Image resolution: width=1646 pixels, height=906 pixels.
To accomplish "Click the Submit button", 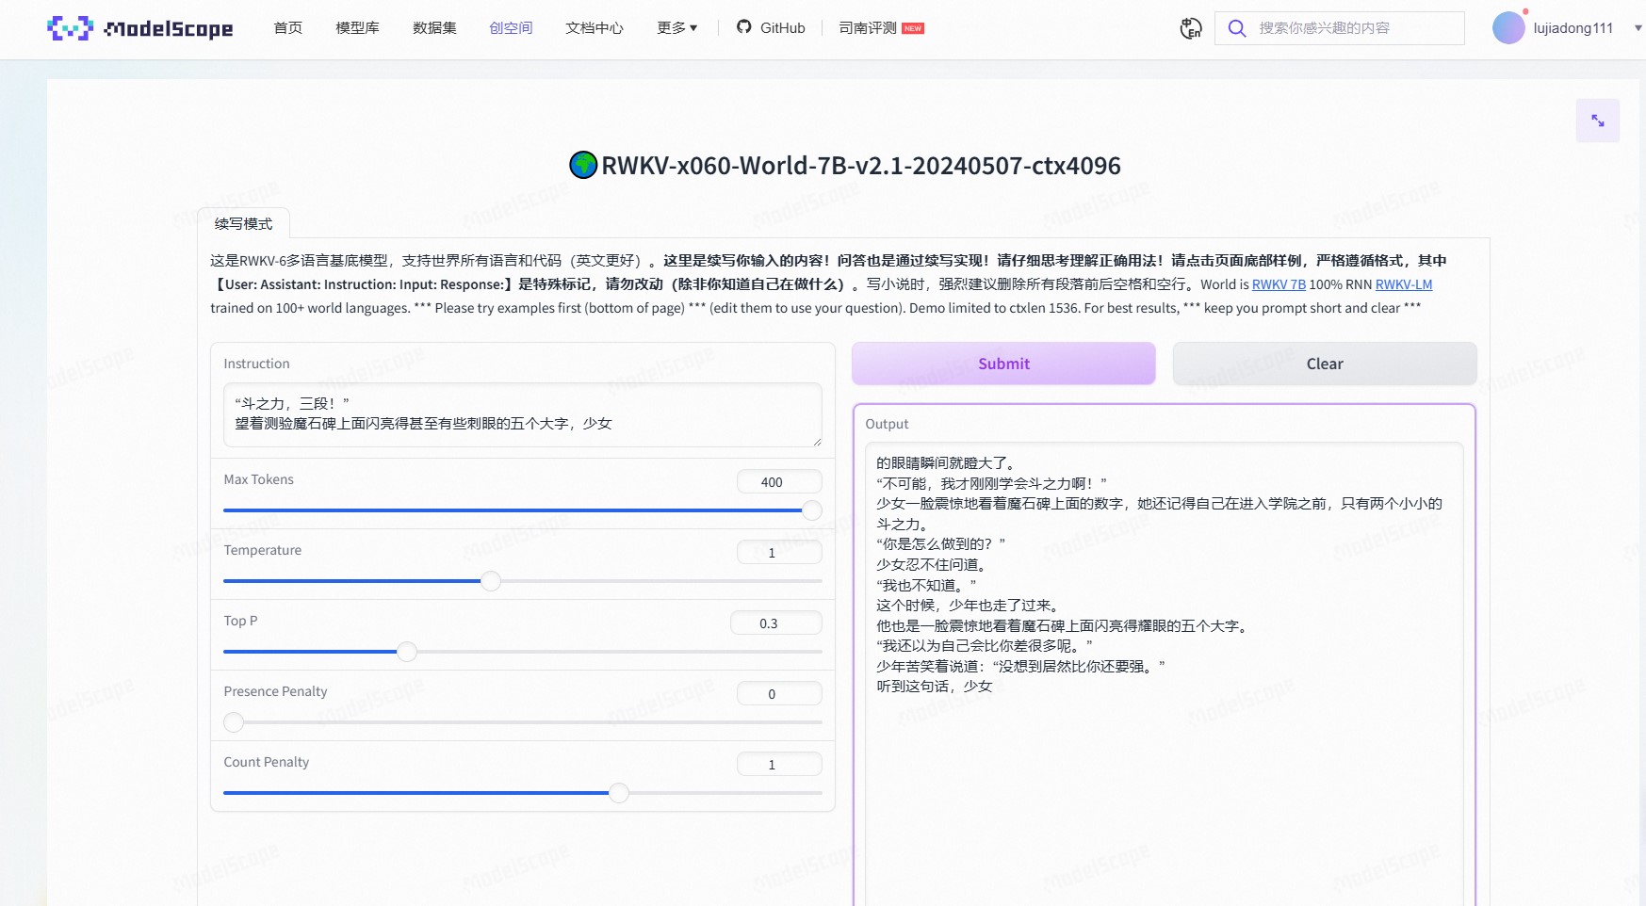I will tap(1003, 364).
